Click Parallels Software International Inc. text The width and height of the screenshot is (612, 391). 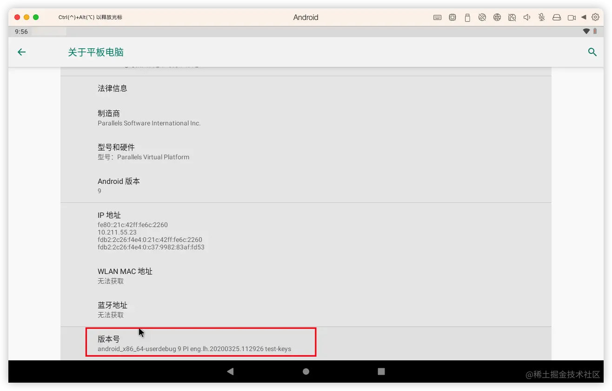click(x=149, y=123)
